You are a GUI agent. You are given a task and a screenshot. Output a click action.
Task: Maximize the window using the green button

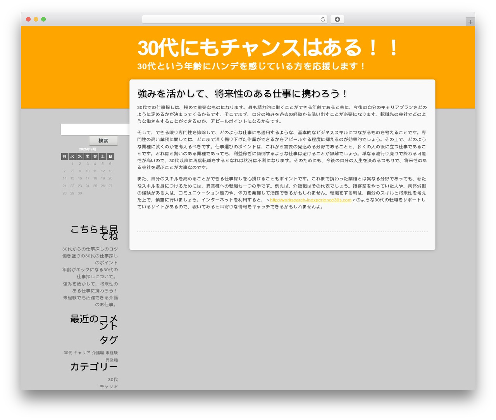click(43, 19)
